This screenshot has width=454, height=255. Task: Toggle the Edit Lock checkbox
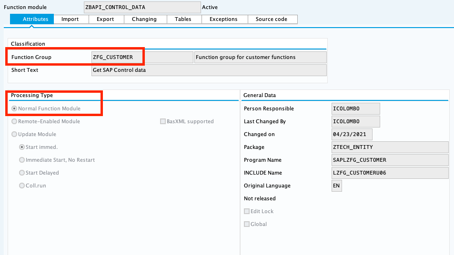coord(247,211)
